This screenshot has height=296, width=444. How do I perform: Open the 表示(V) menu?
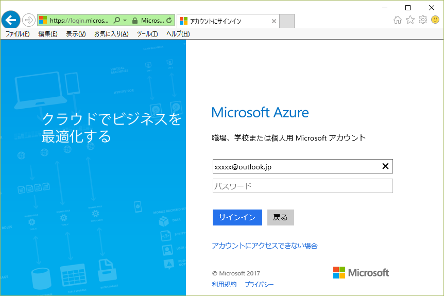pyautogui.click(x=76, y=34)
